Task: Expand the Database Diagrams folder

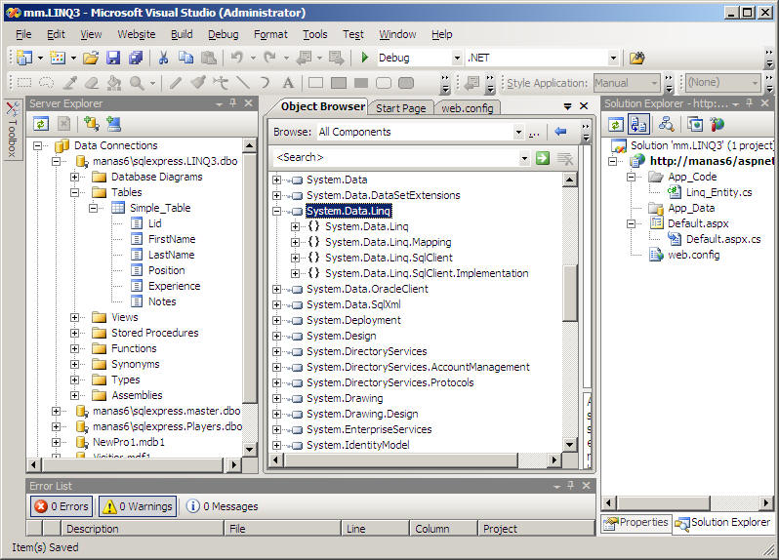Action: click(74, 178)
